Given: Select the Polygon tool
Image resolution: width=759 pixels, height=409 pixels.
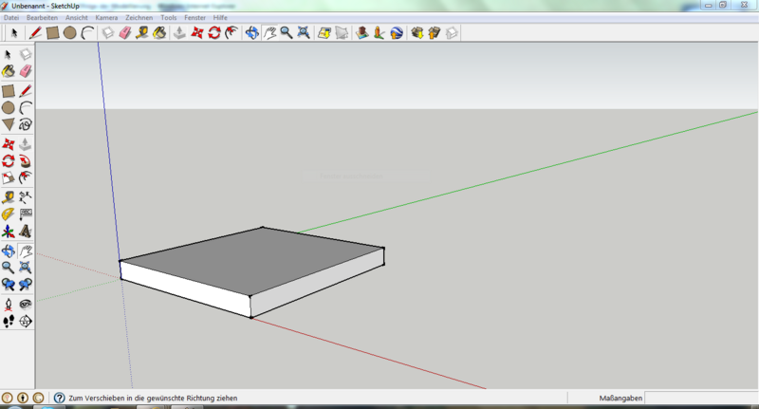Looking at the screenshot, I should 9,124.
